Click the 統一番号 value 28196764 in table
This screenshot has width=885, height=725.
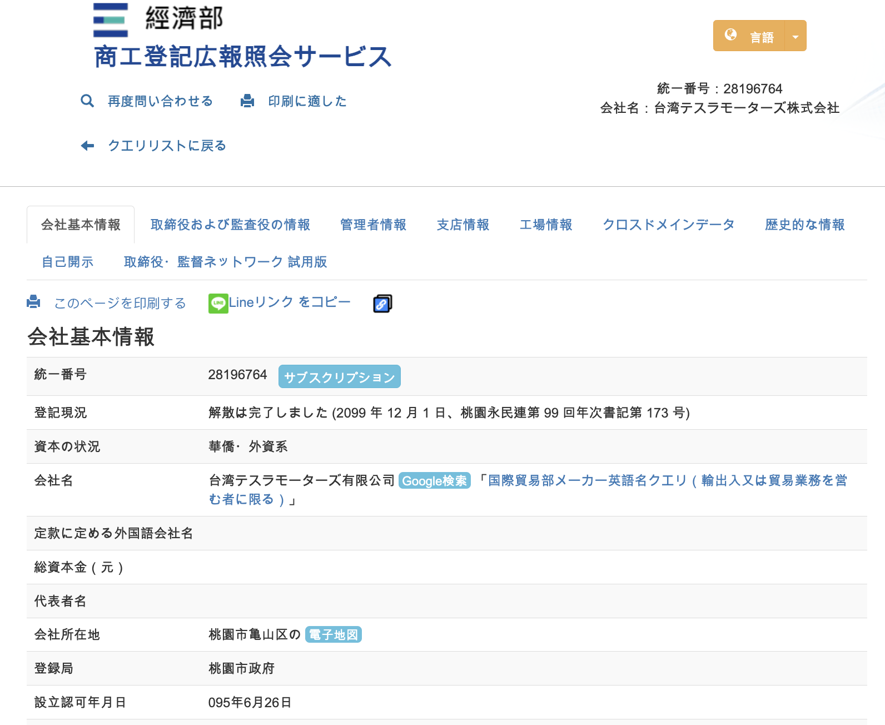(237, 375)
